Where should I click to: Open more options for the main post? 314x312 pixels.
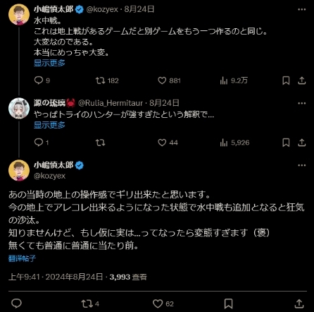(301, 165)
